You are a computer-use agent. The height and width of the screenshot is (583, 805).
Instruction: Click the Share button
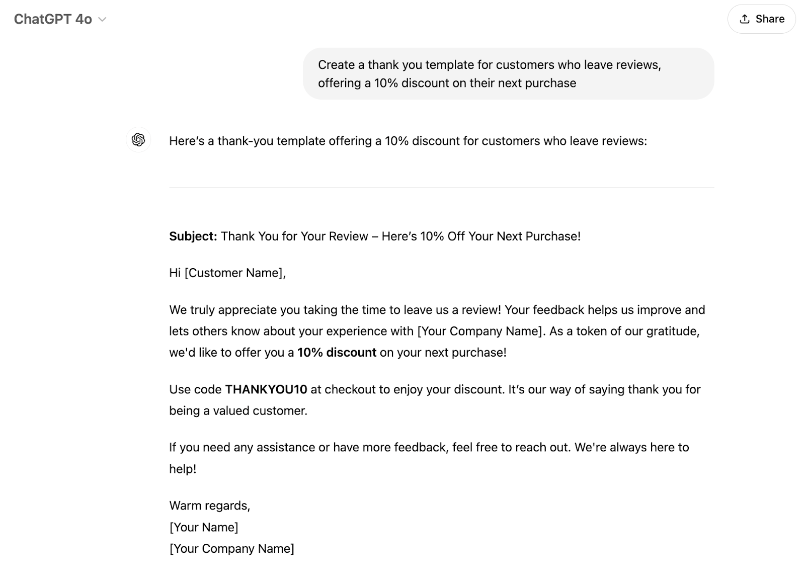761,19
